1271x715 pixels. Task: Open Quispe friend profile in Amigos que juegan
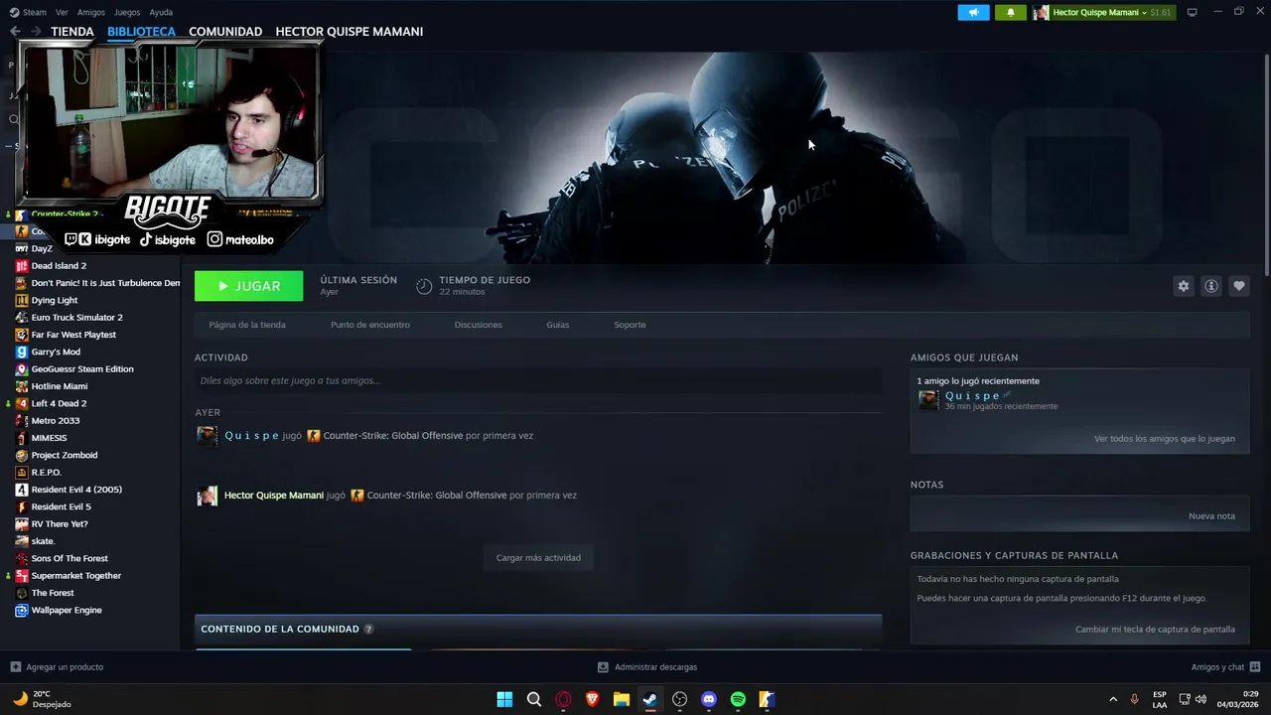(x=973, y=395)
